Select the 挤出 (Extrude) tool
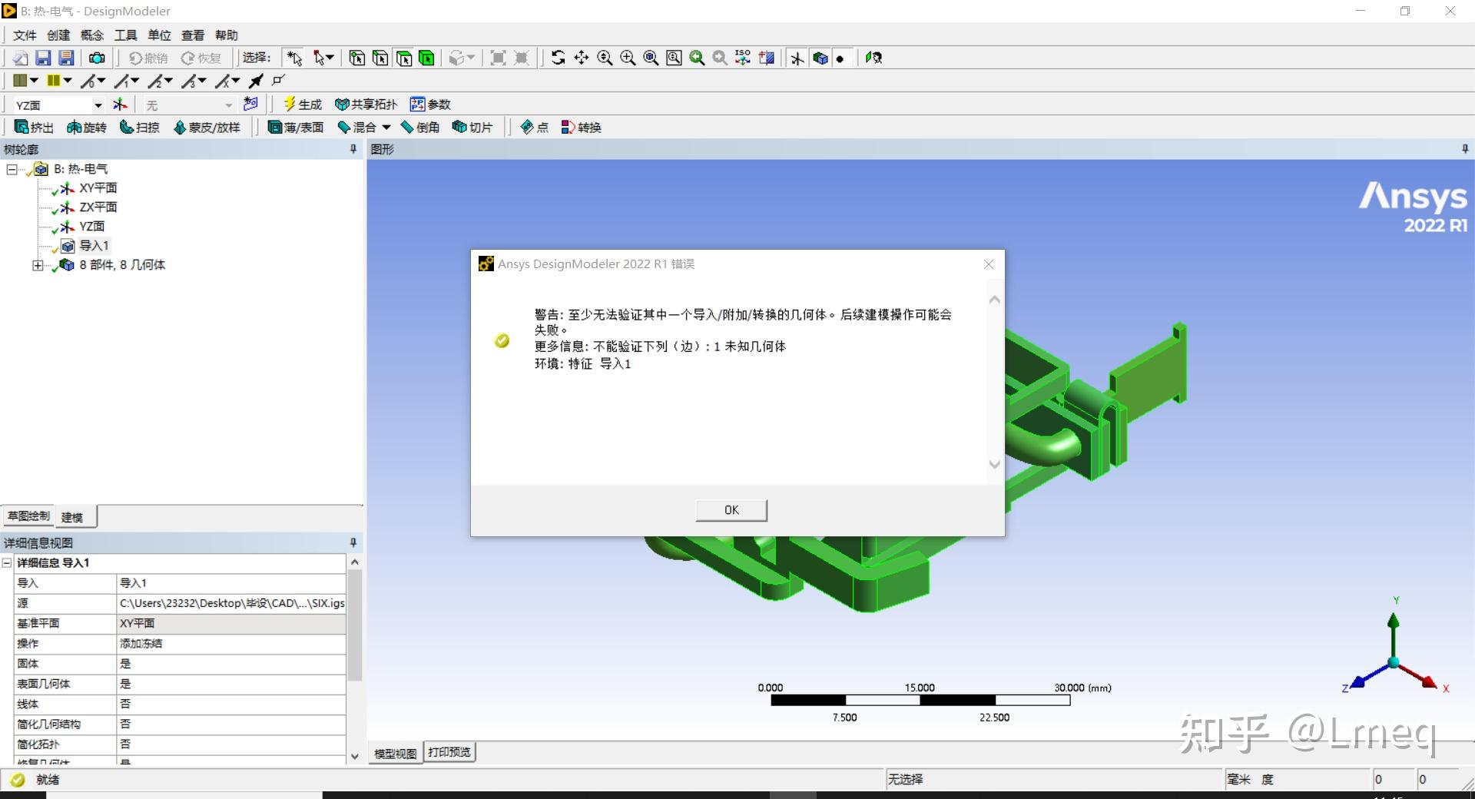The width and height of the screenshot is (1475, 799). pos(34,128)
